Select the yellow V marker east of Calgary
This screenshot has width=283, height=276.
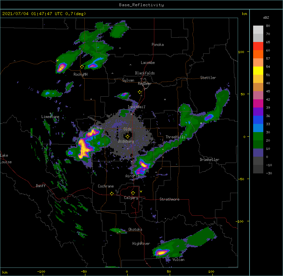[x=141, y=191]
